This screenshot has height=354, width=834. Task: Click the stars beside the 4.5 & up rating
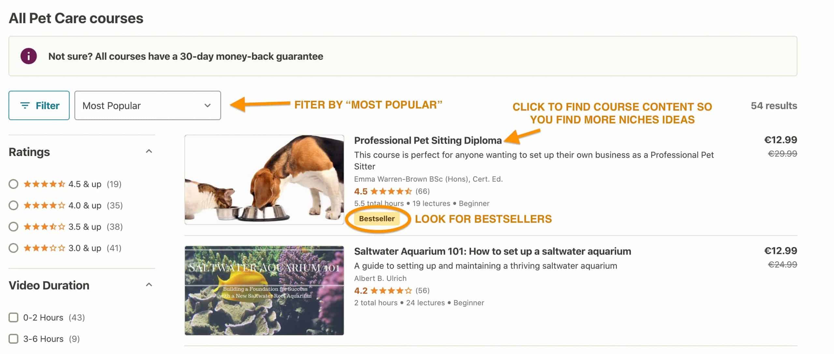pos(44,184)
